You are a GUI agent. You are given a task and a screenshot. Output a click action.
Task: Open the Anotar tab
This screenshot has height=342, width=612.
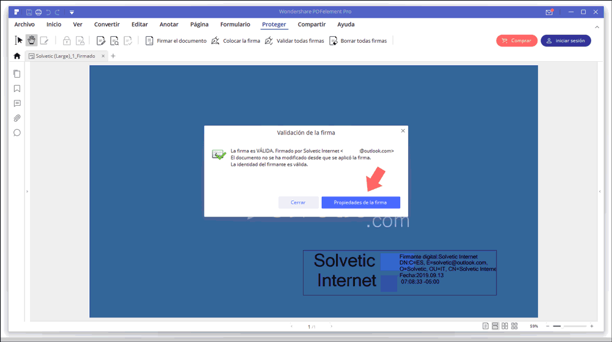[169, 24]
